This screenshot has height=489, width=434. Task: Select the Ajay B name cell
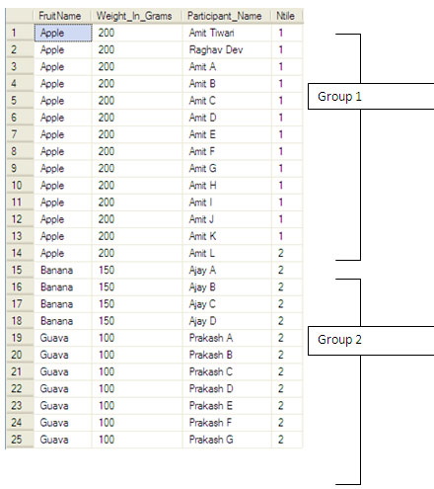[x=227, y=287]
